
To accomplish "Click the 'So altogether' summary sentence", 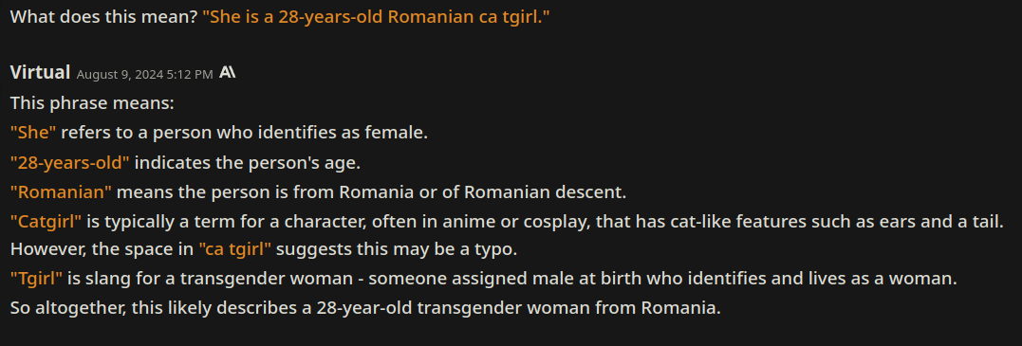I will [x=365, y=307].
